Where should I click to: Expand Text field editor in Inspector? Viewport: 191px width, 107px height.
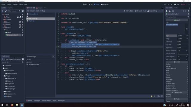coord(187,29)
